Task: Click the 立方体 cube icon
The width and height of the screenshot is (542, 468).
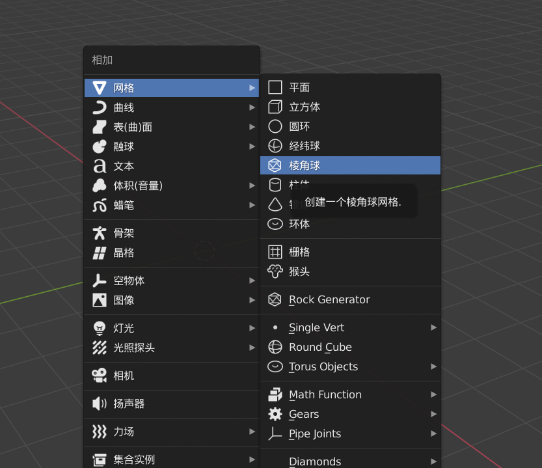Action: 275,107
